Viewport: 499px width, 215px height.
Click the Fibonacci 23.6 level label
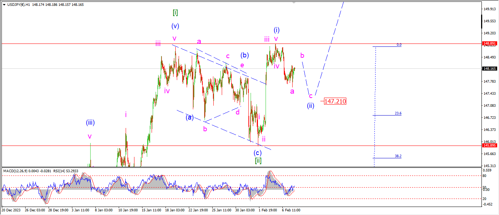398,114
